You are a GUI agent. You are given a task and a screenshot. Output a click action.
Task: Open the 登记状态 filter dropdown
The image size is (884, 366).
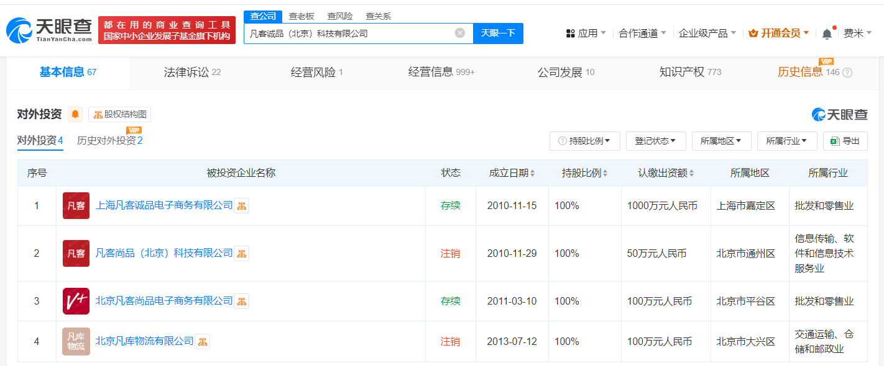[656, 141]
